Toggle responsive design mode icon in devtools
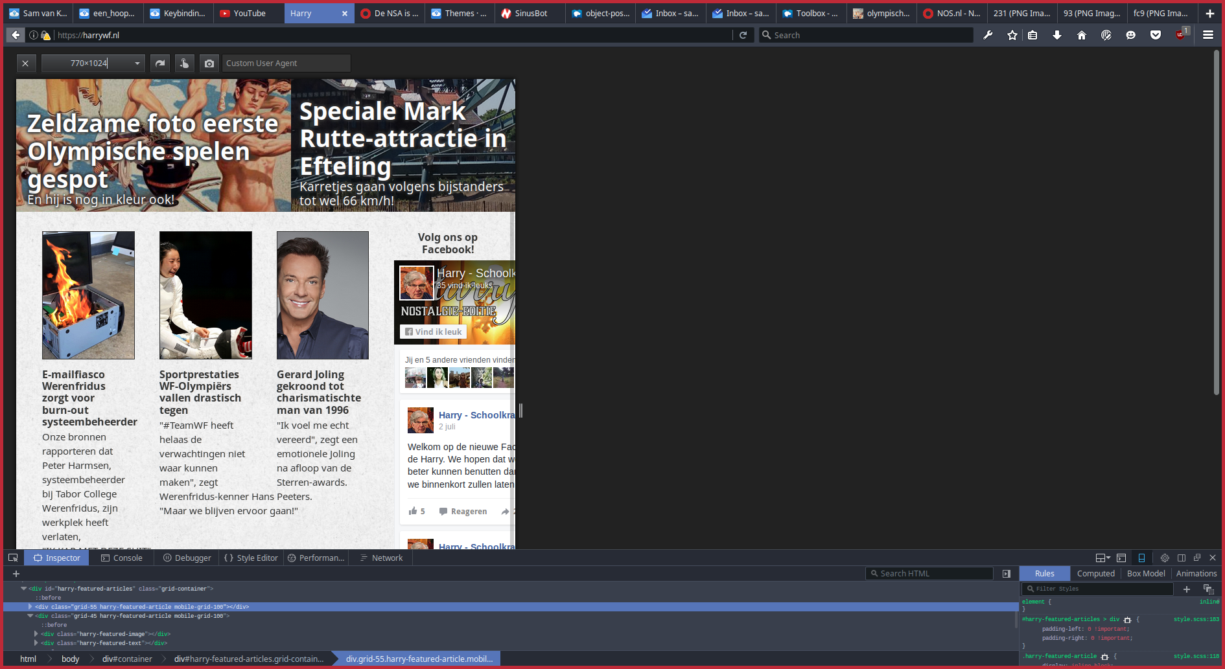The width and height of the screenshot is (1225, 669). pos(1141,558)
